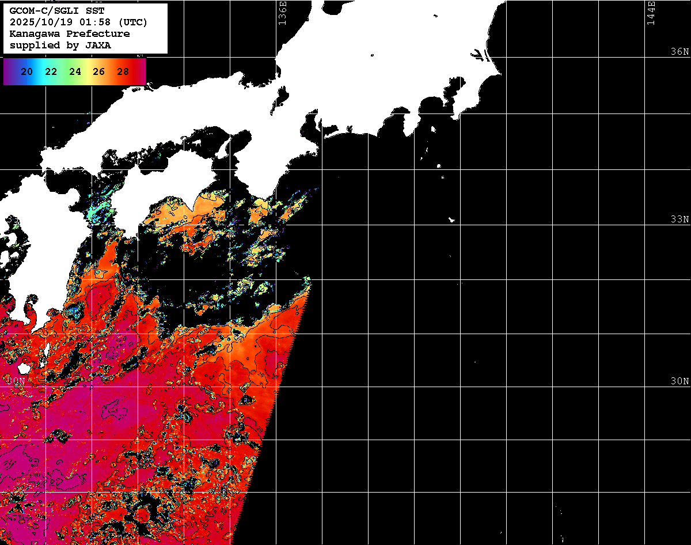This screenshot has width=691, height=545.
Task: Click the small white island near 33N
Action: [x=452, y=219]
